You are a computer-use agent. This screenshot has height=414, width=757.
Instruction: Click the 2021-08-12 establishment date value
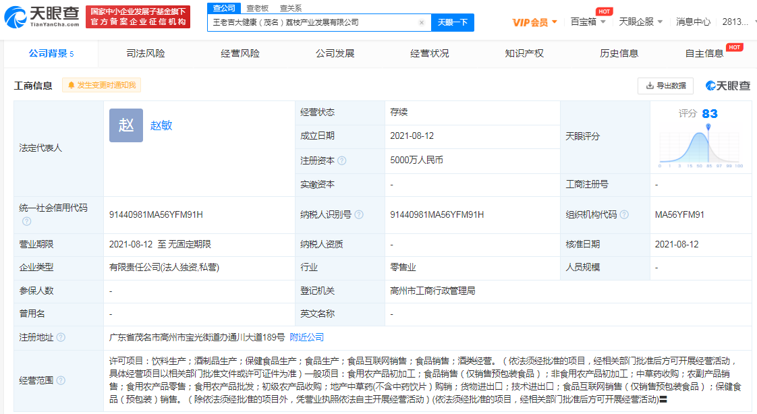coord(412,136)
